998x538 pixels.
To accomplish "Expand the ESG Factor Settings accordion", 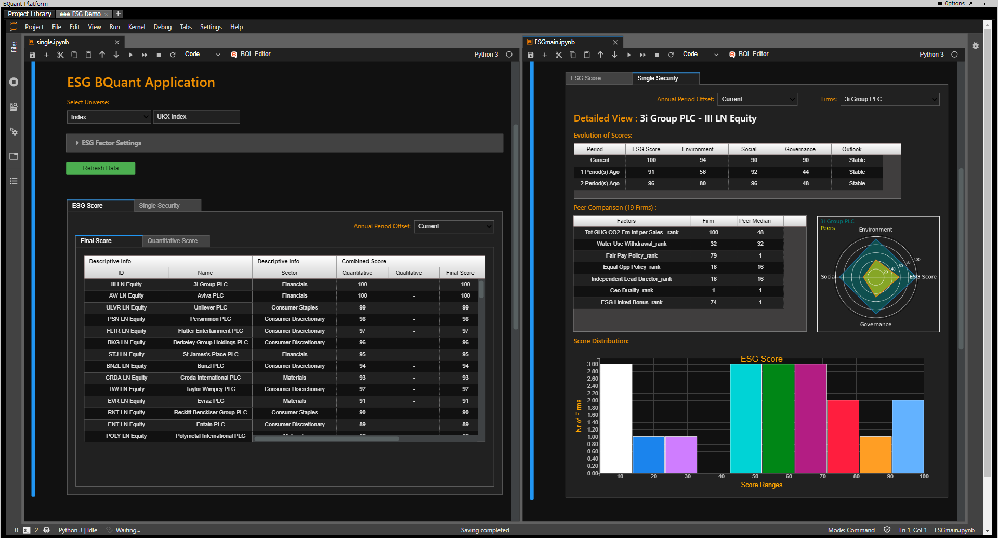I will pyautogui.click(x=284, y=143).
